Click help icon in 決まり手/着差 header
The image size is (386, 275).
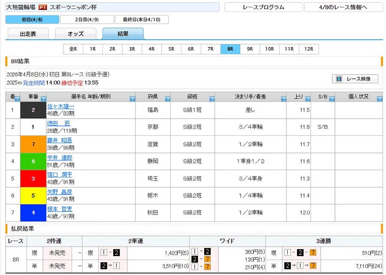283,99
